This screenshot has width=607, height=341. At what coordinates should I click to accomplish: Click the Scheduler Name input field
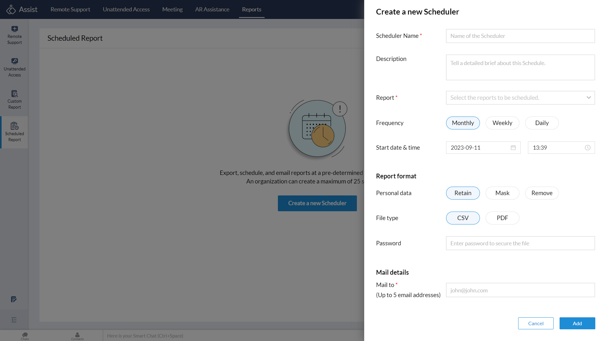520,36
